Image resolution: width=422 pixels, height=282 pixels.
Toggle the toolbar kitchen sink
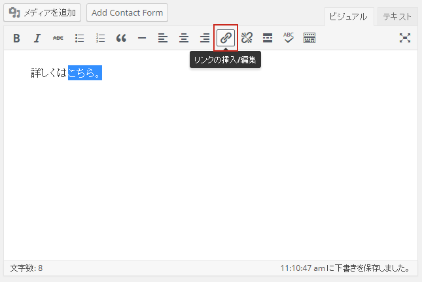point(309,38)
